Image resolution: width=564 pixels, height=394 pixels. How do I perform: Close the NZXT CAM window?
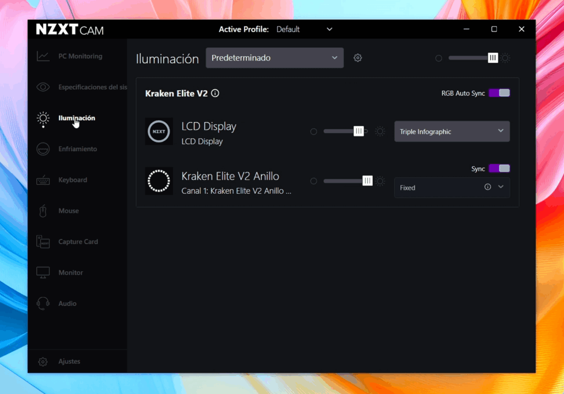[x=522, y=29]
